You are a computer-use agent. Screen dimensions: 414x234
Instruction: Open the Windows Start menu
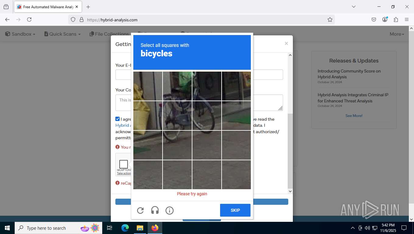click(x=7, y=228)
